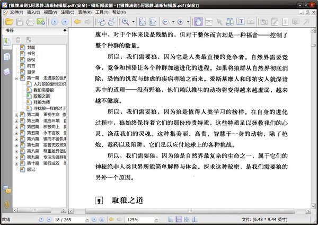This screenshot has height=225, width=318.
Task: Open the 帮助(H) menu
Action: click(119, 12)
